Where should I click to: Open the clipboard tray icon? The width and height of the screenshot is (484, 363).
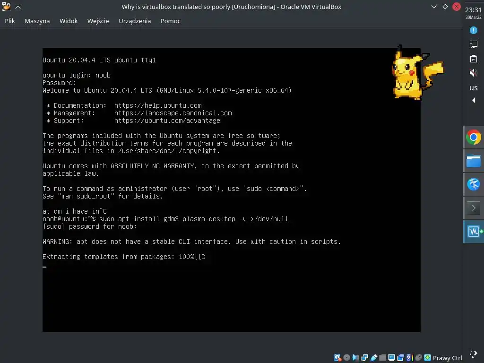click(x=474, y=59)
